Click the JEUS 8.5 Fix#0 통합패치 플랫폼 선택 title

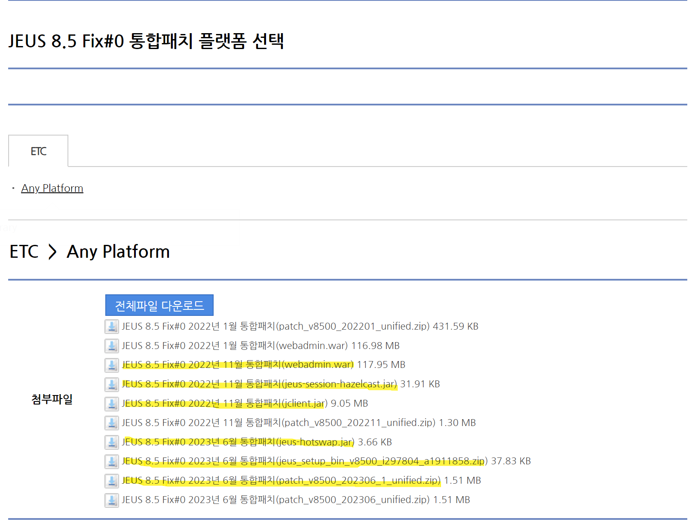tap(146, 41)
